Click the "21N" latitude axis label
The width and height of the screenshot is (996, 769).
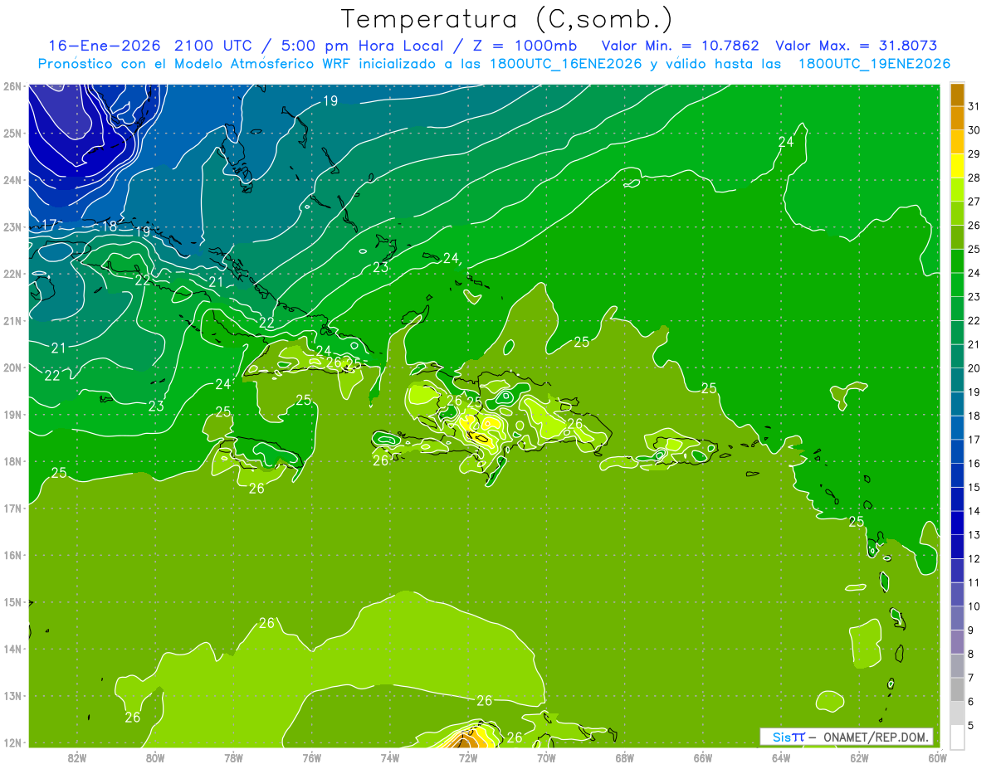pyautogui.click(x=12, y=320)
